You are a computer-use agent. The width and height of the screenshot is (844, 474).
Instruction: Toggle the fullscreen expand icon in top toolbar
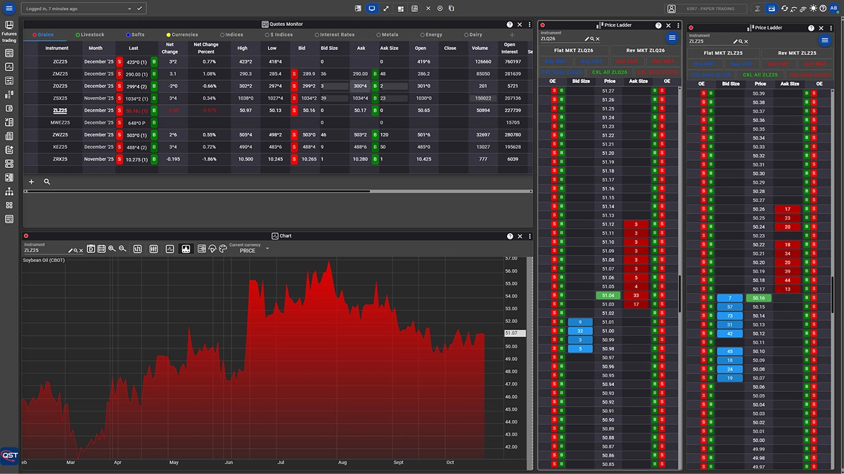[386, 8]
